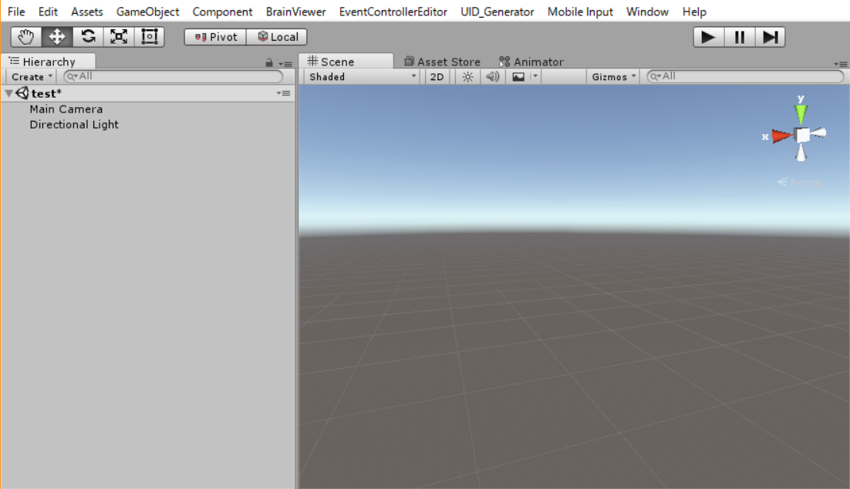Open the BrainViewer menu
850x489 pixels.
coord(295,12)
